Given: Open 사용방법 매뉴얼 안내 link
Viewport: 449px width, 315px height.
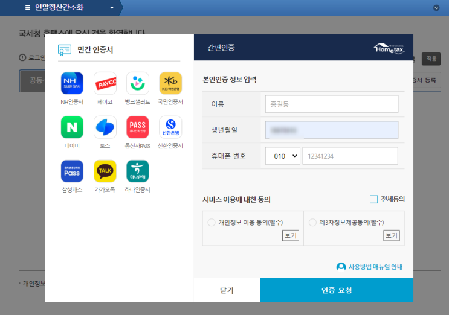Looking at the screenshot, I should (x=375, y=267).
